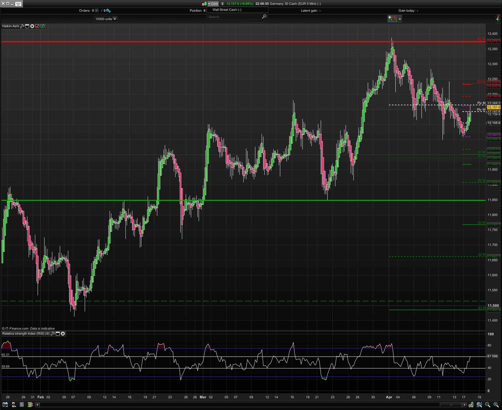The width and height of the screenshot is (502, 410).
Task: Click the red-green icon left of scrollbar
Action: 30,405
